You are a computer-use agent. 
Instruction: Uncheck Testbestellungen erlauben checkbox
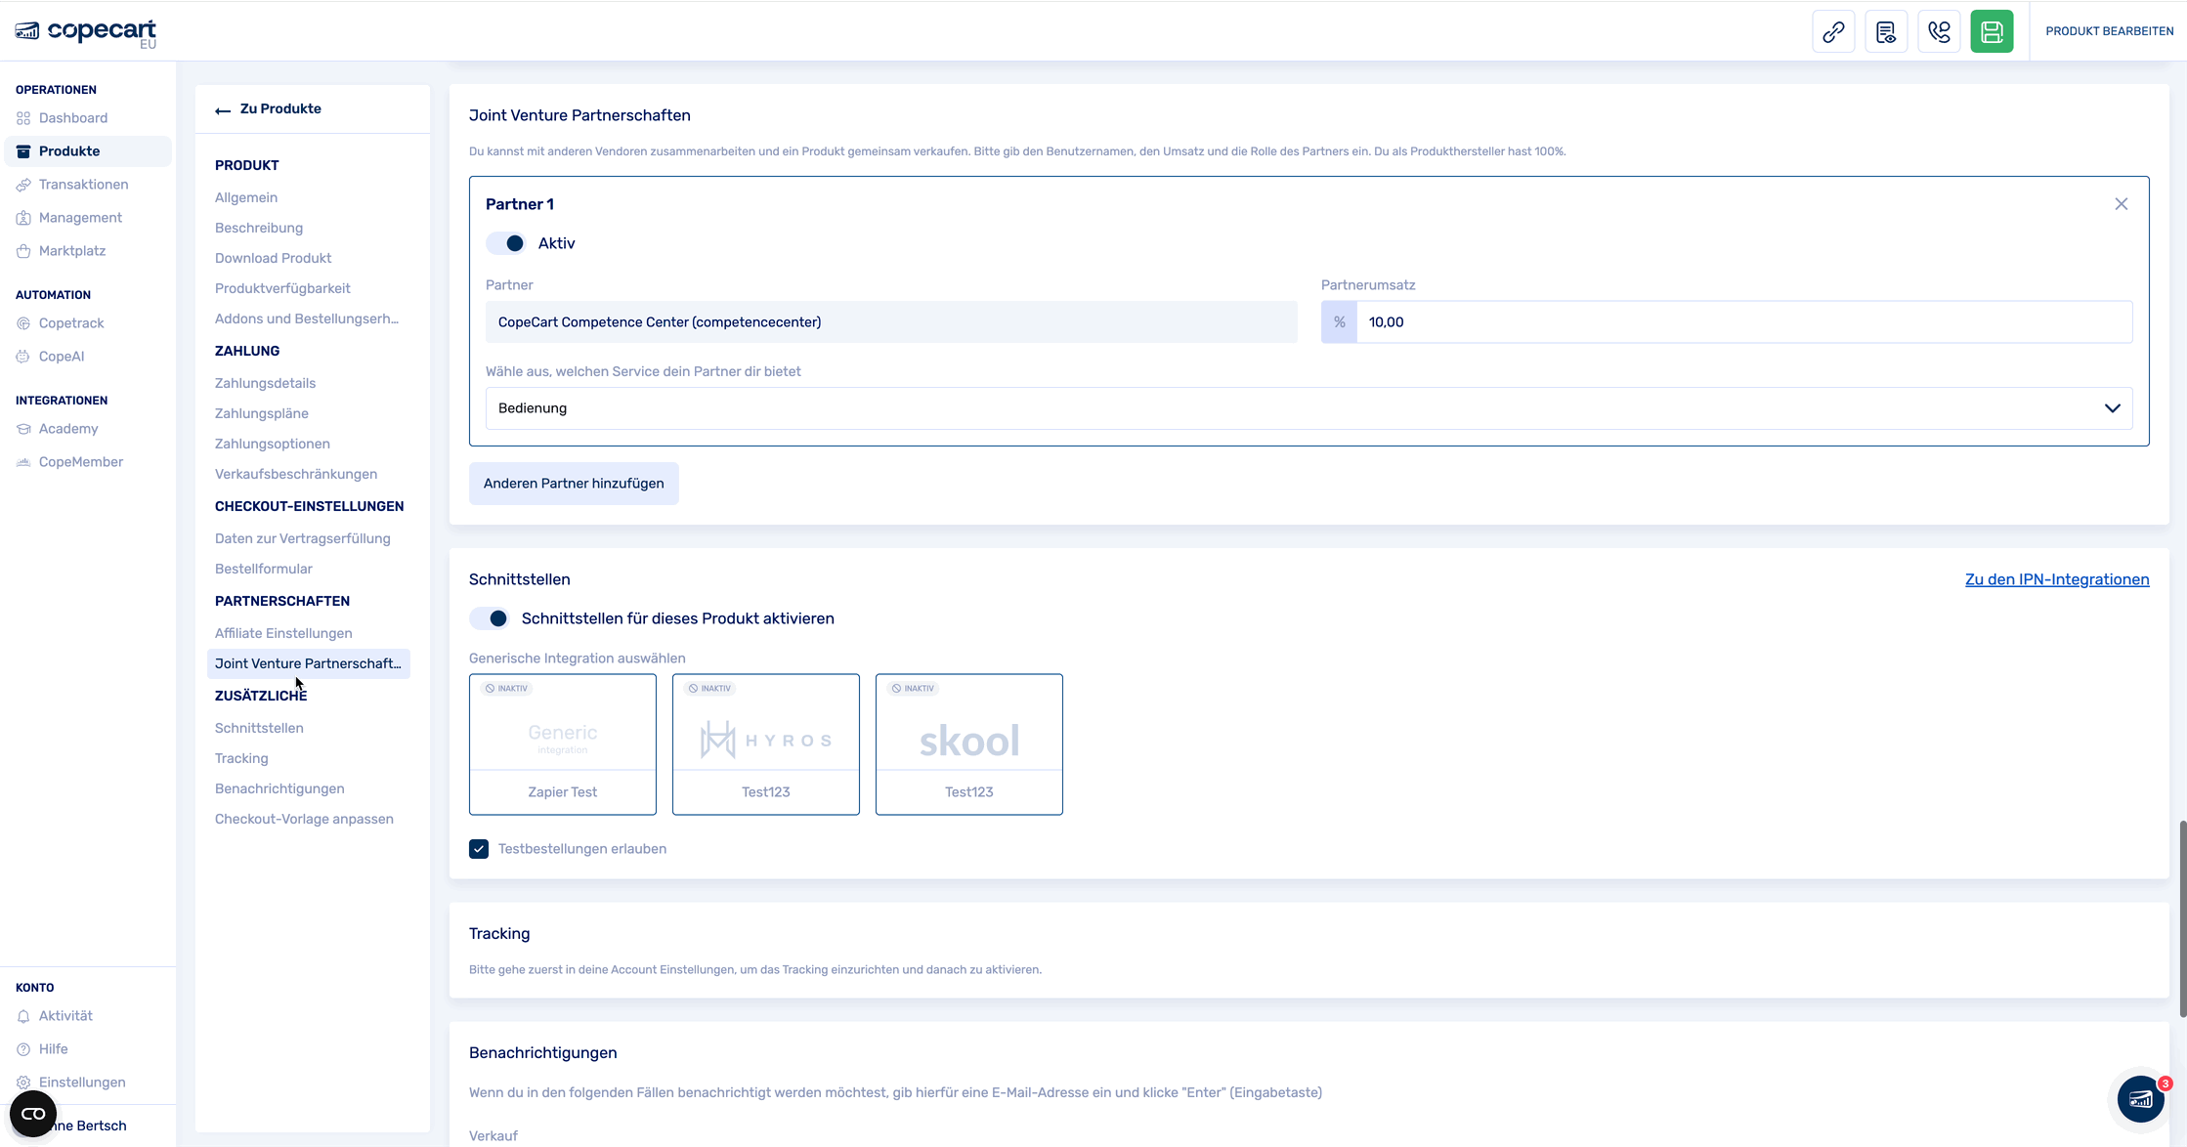[479, 849]
